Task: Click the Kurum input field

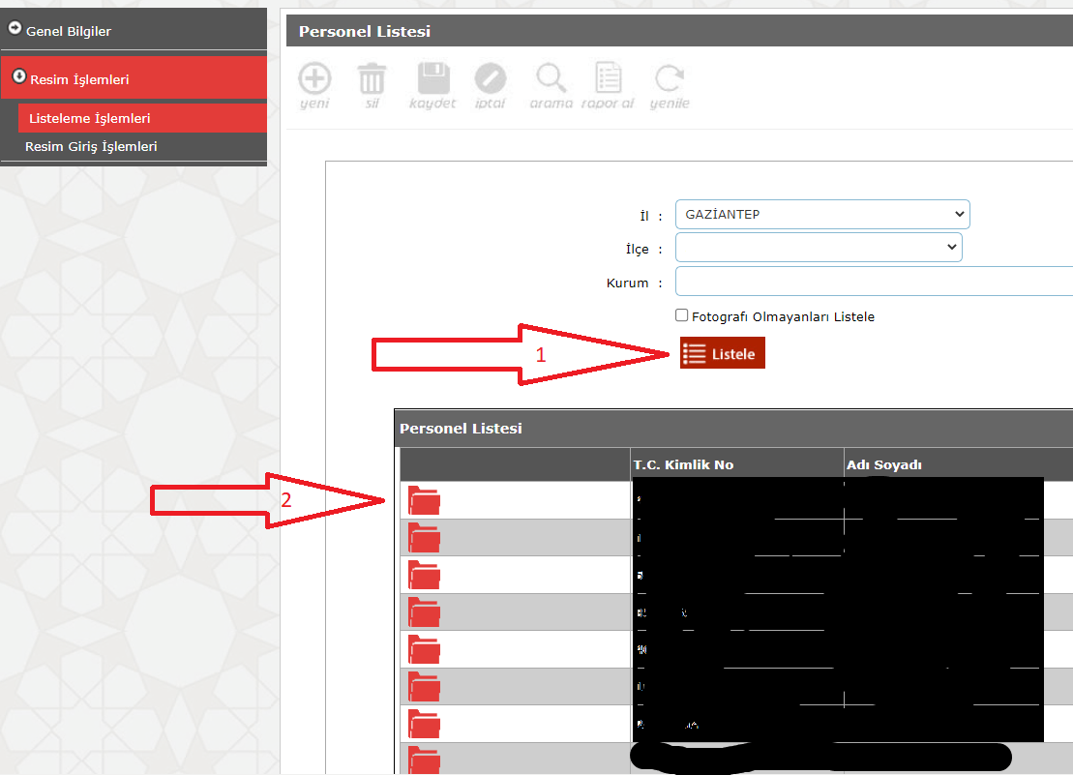Action: [873, 283]
